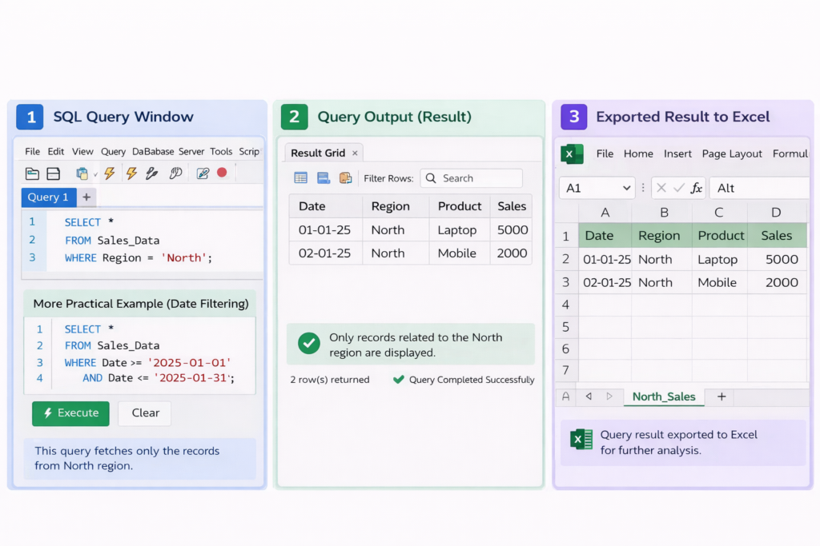Screen dimensions: 820x546
Task: Open the Tools menu
Action: tap(221, 151)
